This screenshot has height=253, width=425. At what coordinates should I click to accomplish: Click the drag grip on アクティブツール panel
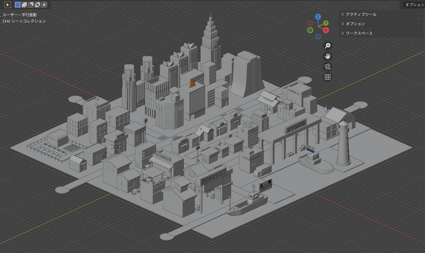419,14
